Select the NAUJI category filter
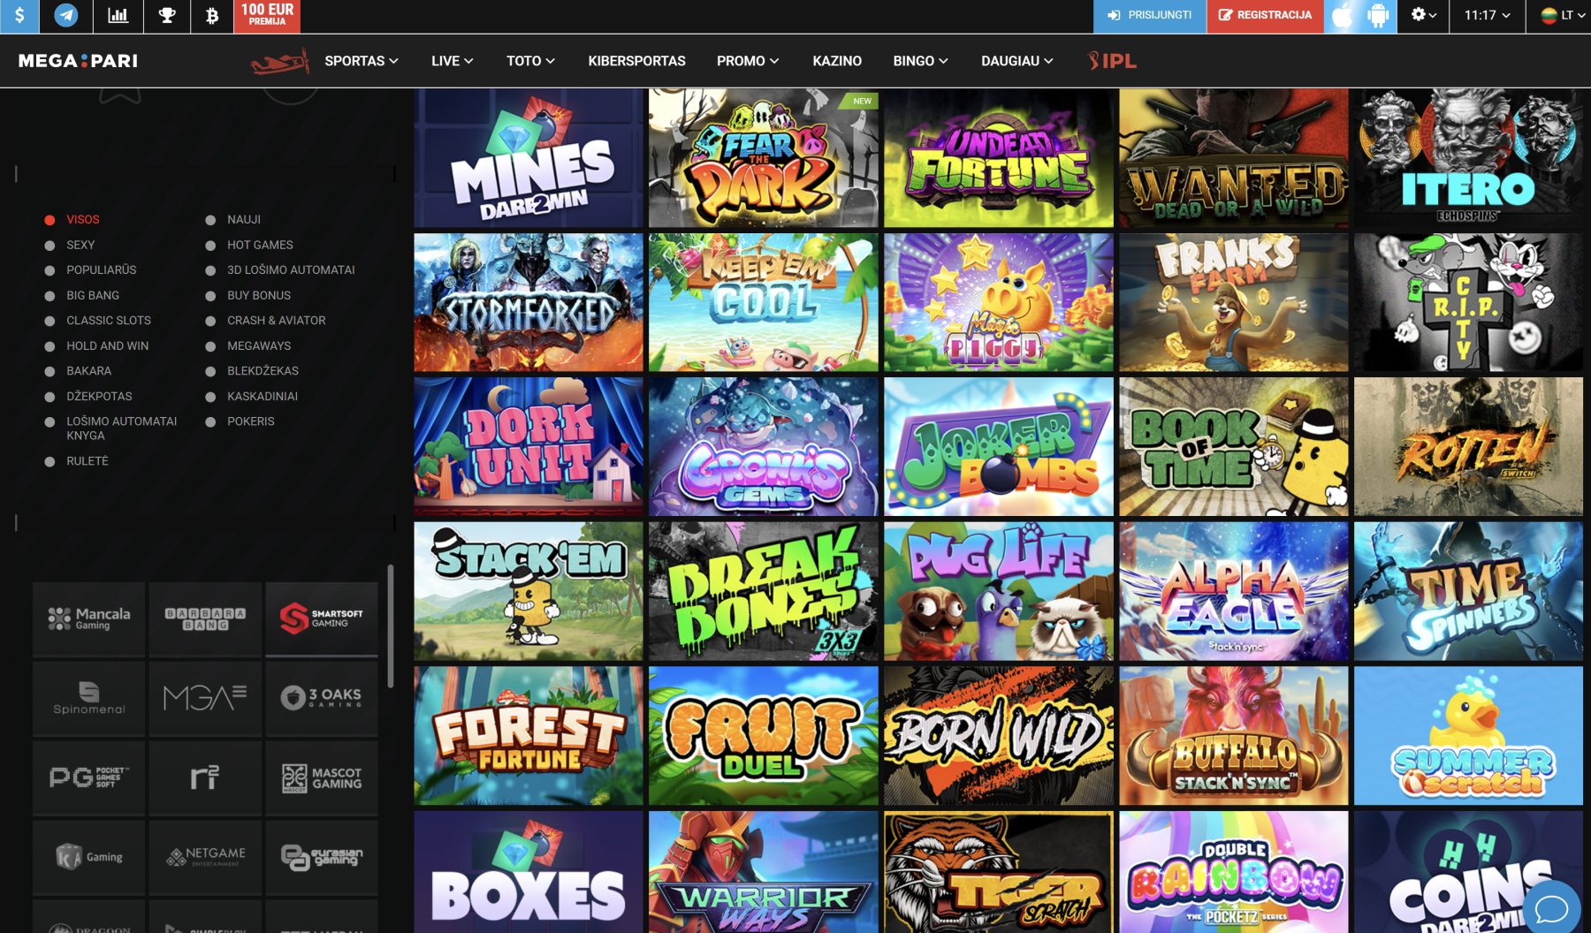The height and width of the screenshot is (933, 1591). [243, 219]
